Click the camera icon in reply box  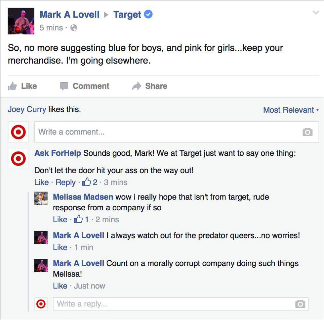pyautogui.click(x=300, y=304)
